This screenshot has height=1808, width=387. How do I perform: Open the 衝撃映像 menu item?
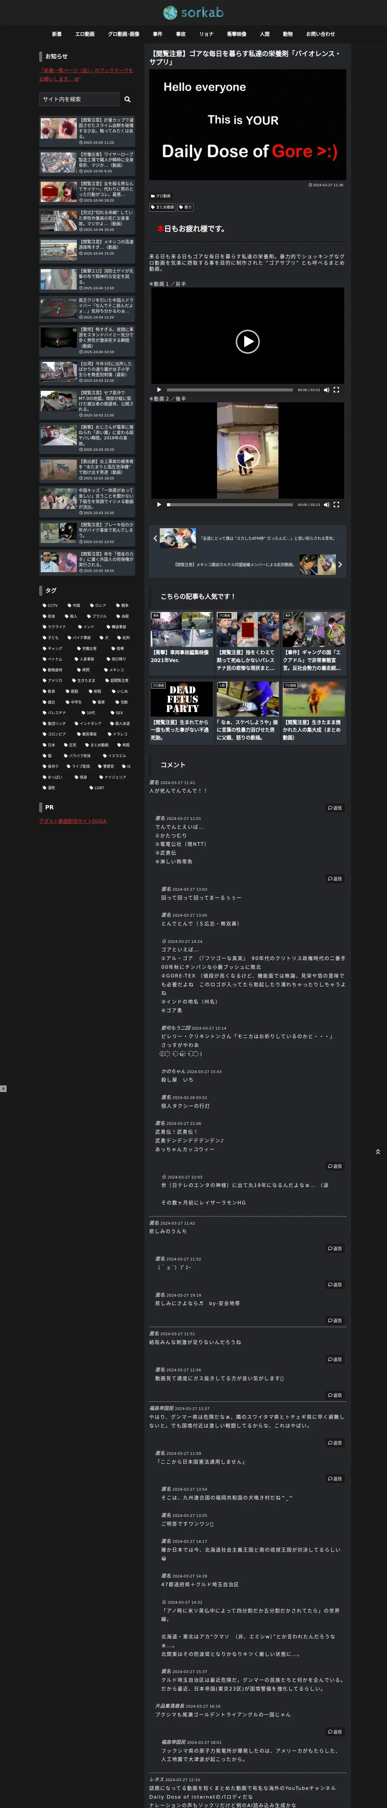(x=237, y=34)
